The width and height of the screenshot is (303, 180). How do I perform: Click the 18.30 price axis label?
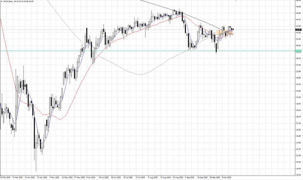(298, 175)
